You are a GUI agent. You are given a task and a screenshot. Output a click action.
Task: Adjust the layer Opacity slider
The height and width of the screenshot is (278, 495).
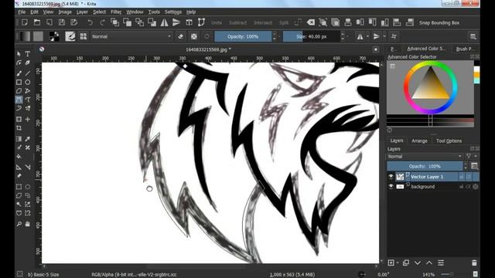[x=425, y=166]
